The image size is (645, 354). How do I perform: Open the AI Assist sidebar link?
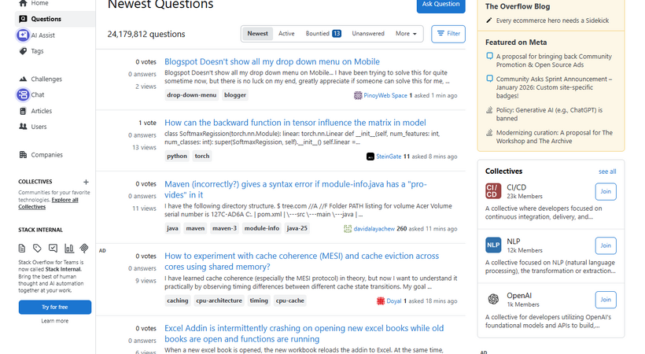click(x=42, y=35)
